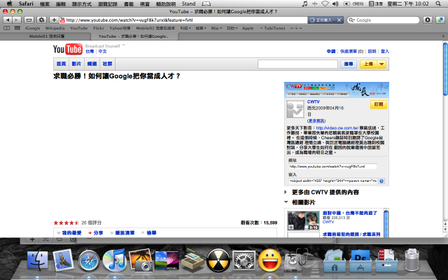Image resolution: width=448 pixels, height=280 pixels.
Task: Open the video.cw.com.tw link
Action: coord(337,128)
